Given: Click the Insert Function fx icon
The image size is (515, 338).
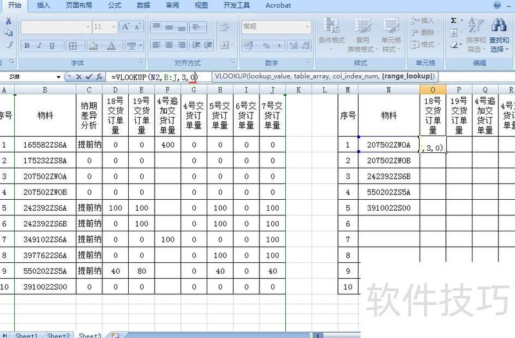Looking at the screenshot, I should click(x=99, y=77).
